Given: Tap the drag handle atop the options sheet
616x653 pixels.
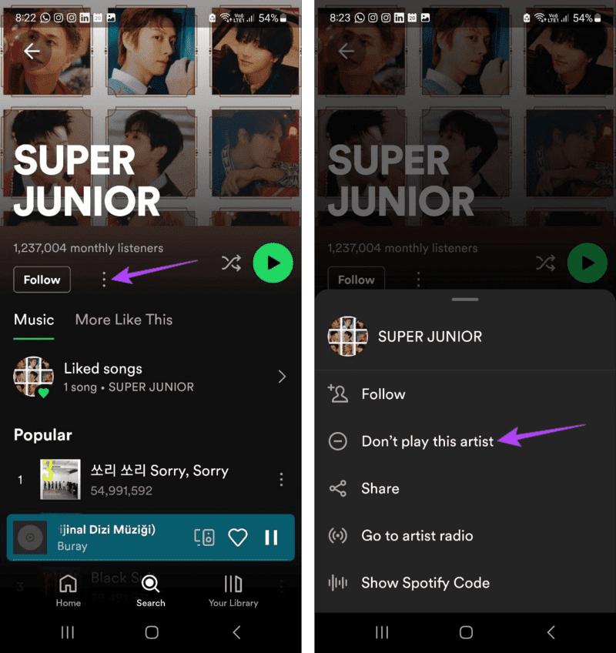Looking at the screenshot, I should (x=465, y=300).
